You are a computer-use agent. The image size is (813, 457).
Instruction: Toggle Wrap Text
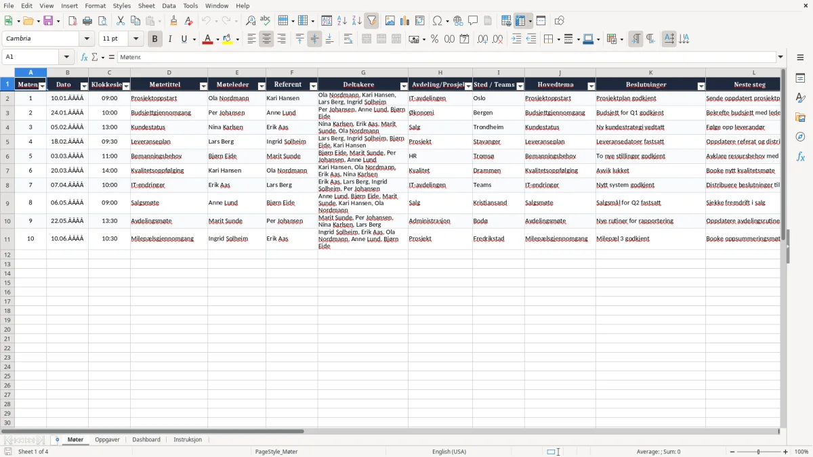coord(348,39)
